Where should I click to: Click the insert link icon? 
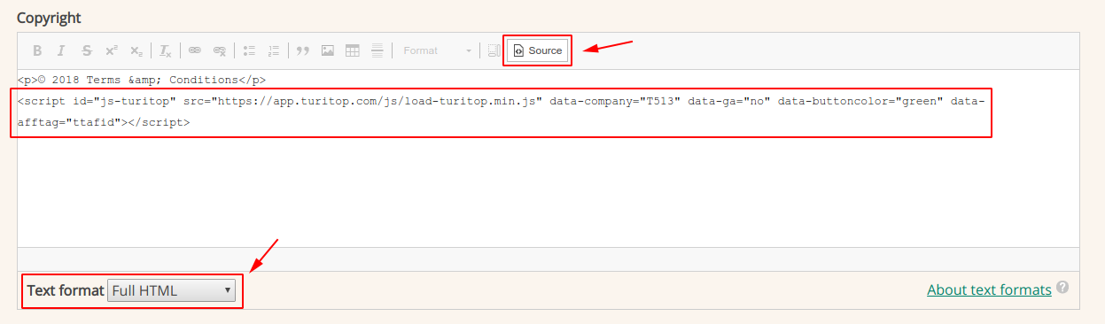(195, 50)
